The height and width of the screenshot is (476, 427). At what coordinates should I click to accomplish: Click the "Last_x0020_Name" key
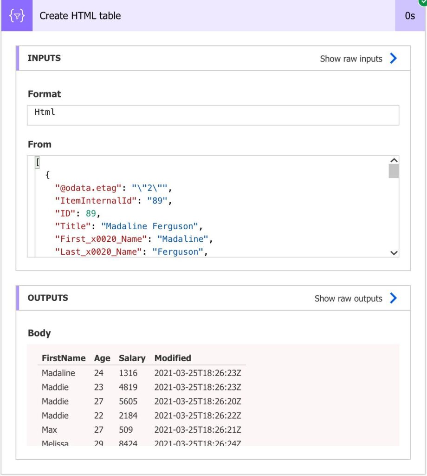(x=98, y=251)
